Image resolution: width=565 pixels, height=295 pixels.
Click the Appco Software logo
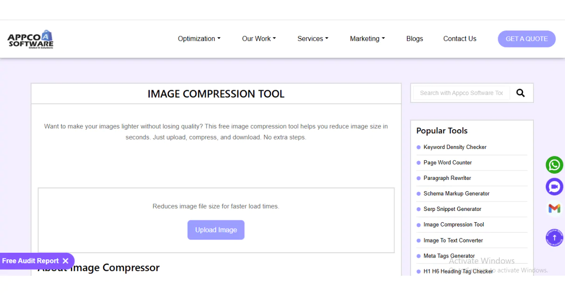click(30, 39)
